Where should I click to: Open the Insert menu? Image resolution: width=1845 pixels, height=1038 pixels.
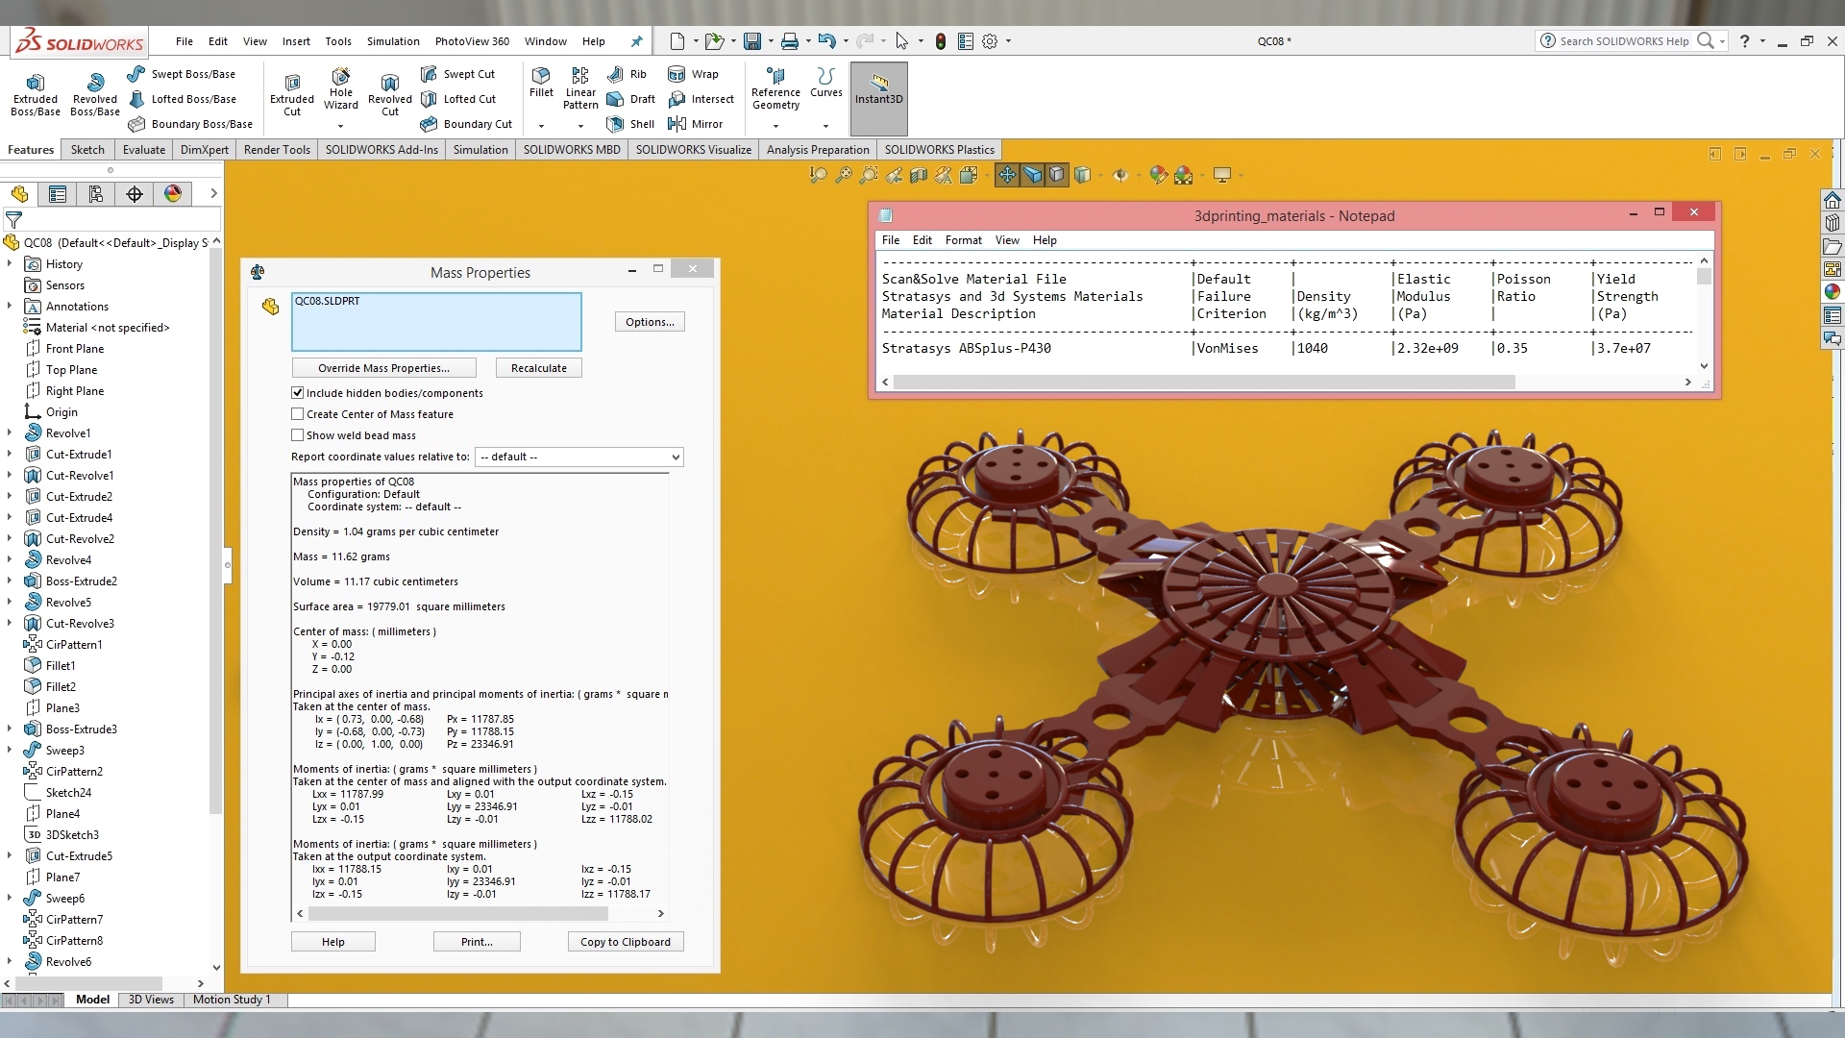[x=296, y=41]
